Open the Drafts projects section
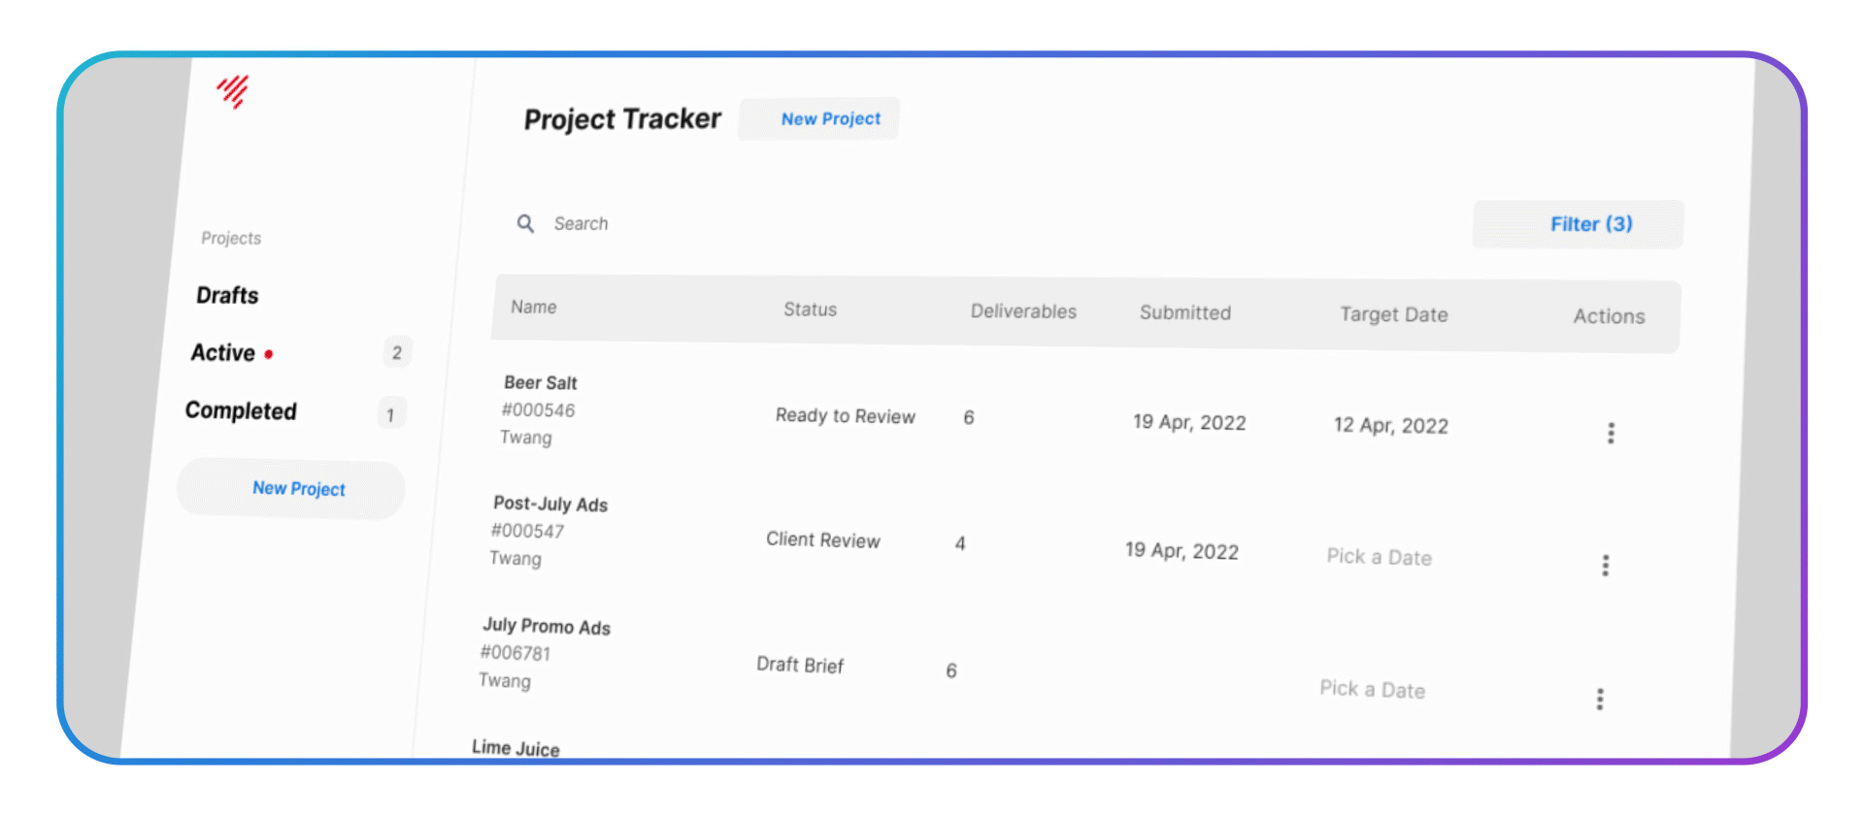Screen dimensions: 1864x815 pyautogui.click(x=227, y=295)
